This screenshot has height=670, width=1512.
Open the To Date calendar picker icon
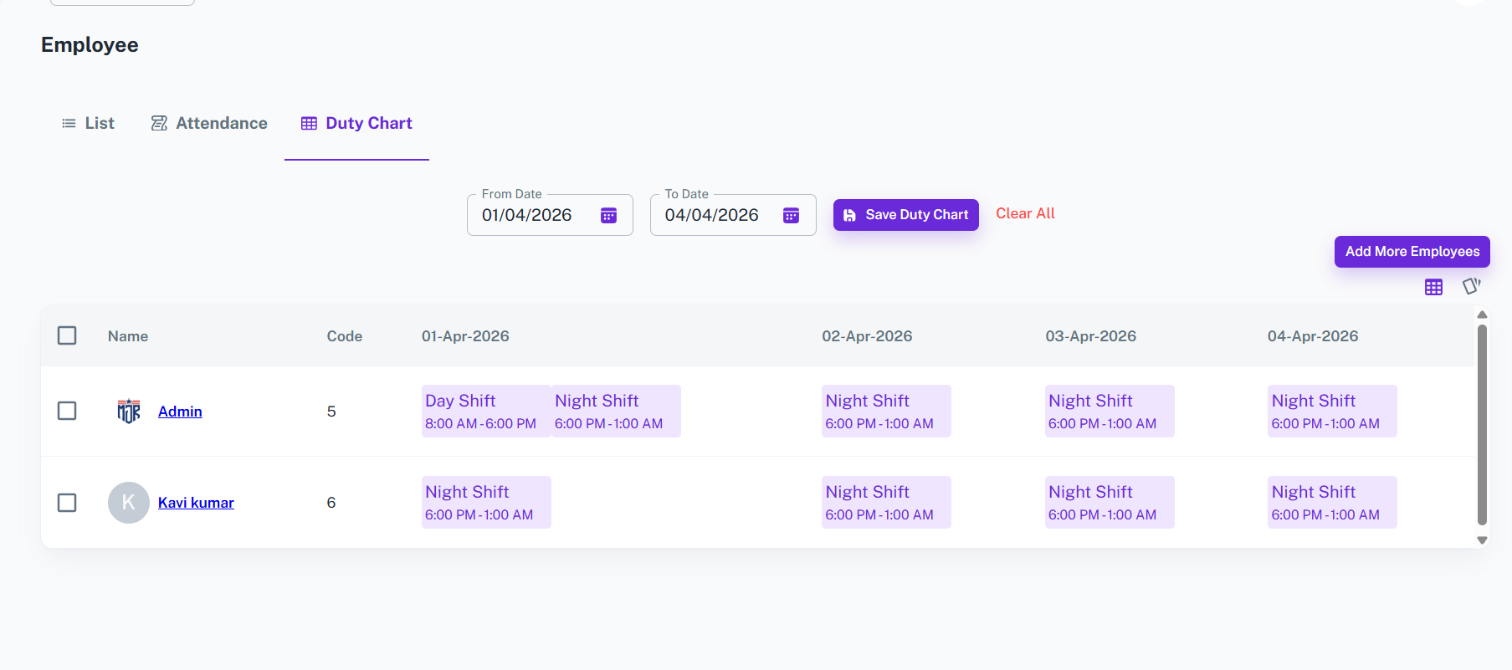tap(791, 216)
